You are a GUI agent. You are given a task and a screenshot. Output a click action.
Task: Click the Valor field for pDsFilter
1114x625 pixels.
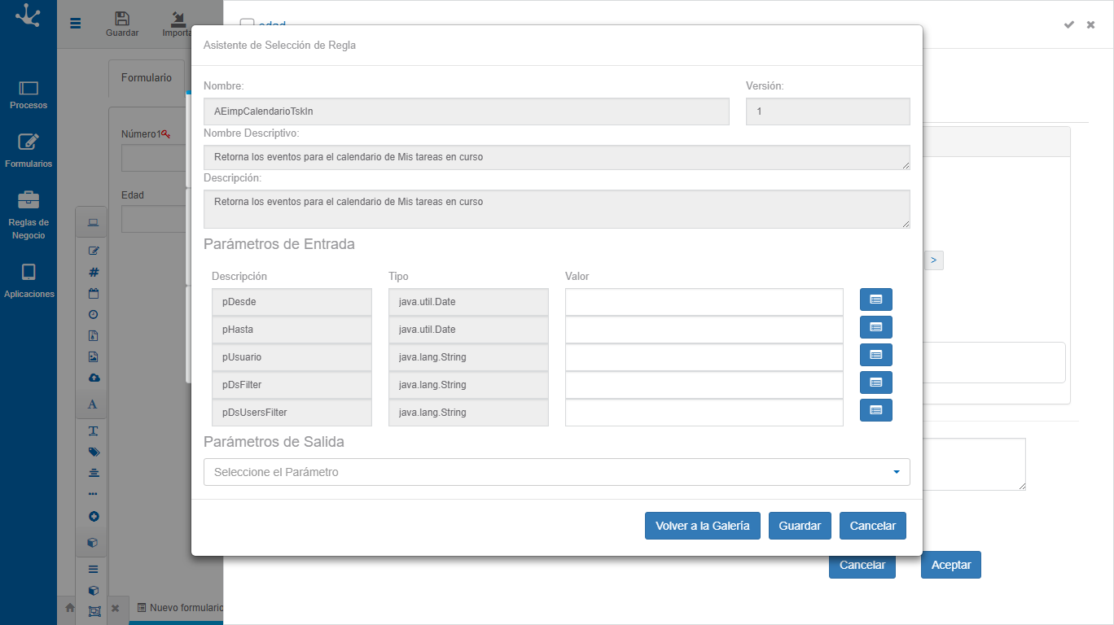coord(704,385)
